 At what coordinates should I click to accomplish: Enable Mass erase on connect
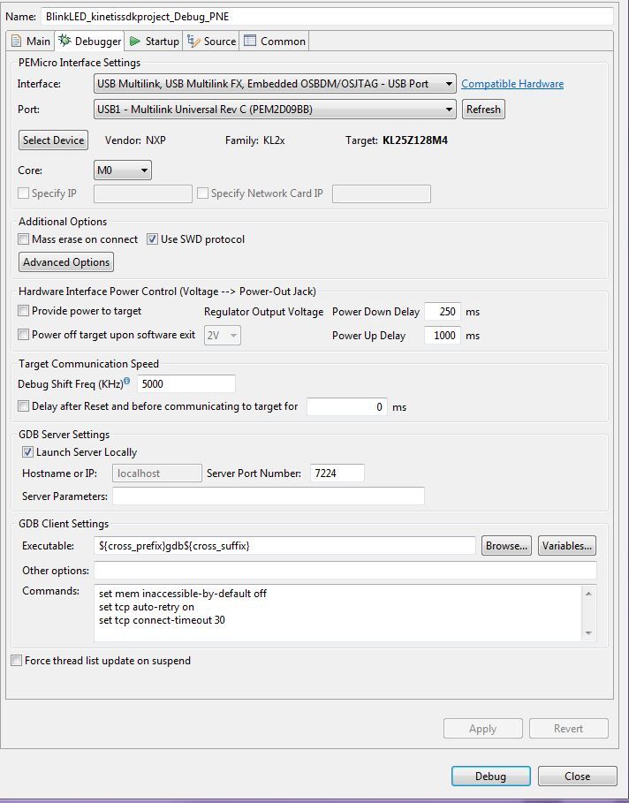coord(24,239)
